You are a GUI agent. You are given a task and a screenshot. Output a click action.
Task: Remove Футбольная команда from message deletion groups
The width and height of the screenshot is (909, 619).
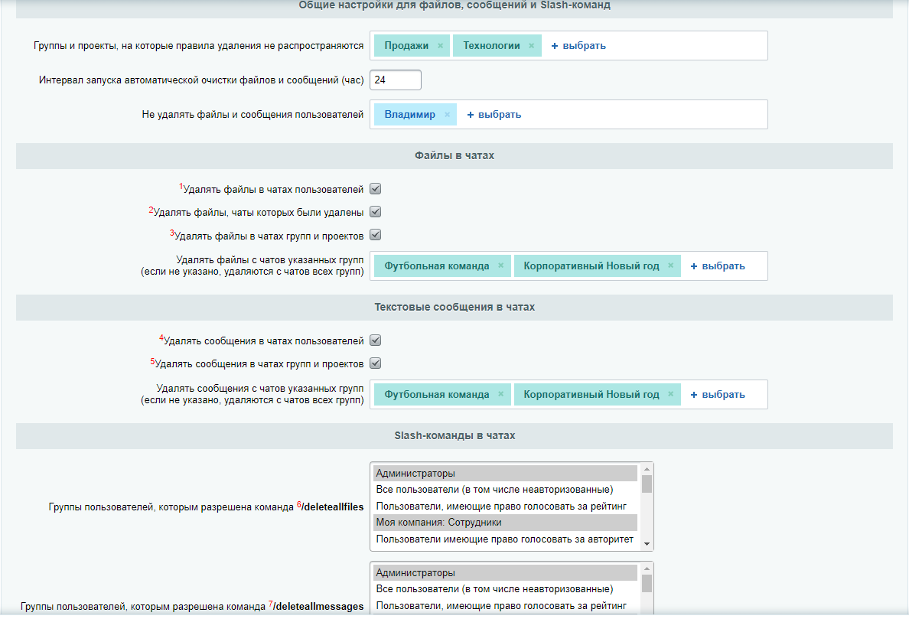[x=501, y=395]
